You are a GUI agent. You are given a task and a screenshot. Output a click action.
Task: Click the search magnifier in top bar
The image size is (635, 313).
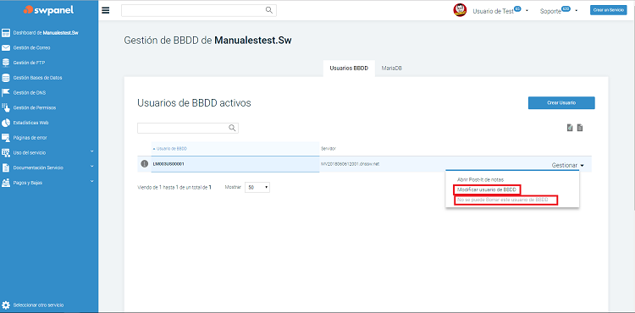(x=269, y=10)
